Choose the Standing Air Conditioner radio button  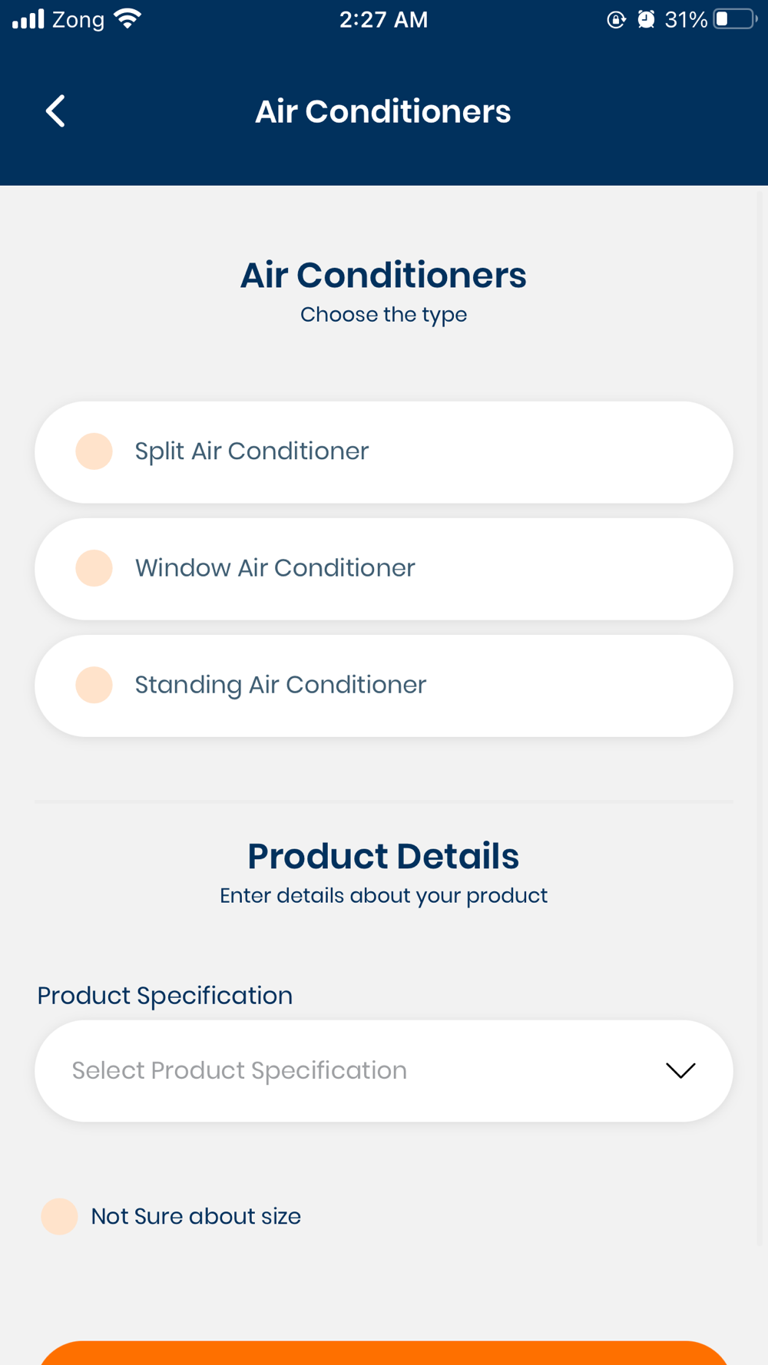tap(94, 685)
